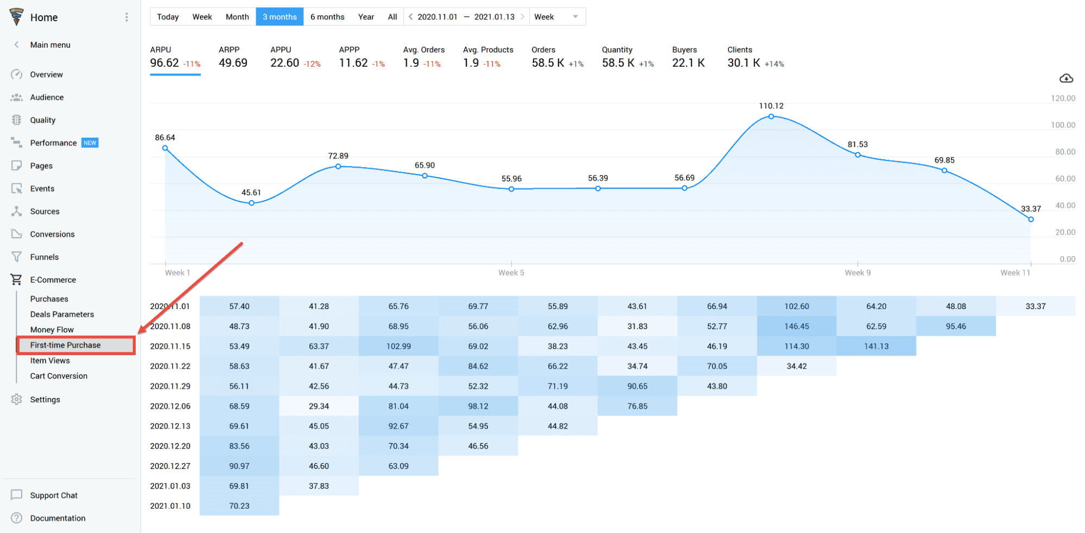Download report using cloud icon
The height and width of the screenshot is (533, 1085).
click(1066, 79)
